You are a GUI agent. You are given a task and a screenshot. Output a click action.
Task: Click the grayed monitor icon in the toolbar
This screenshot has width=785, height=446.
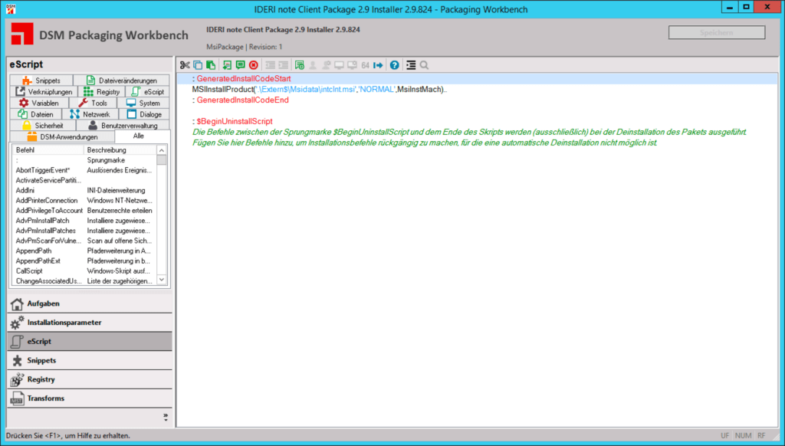tap(339, 65)
